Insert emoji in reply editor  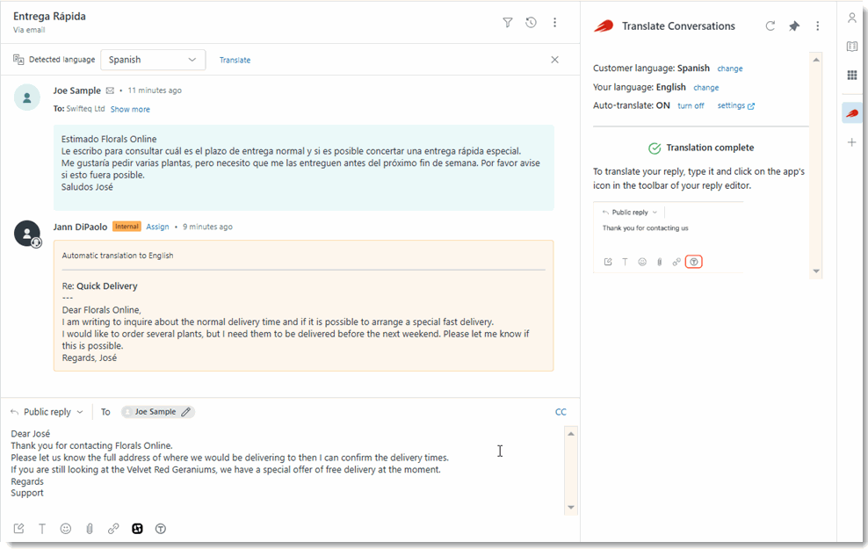click(66, 529)
